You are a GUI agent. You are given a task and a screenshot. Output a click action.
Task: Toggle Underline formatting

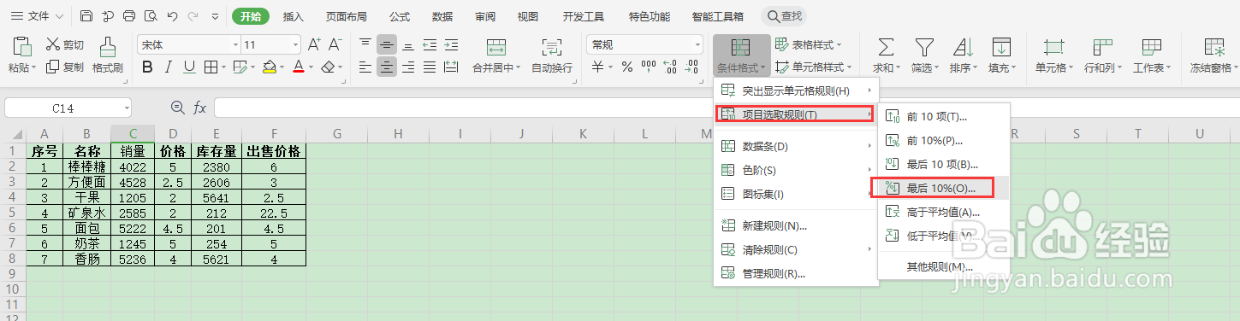tap(190, 67)
